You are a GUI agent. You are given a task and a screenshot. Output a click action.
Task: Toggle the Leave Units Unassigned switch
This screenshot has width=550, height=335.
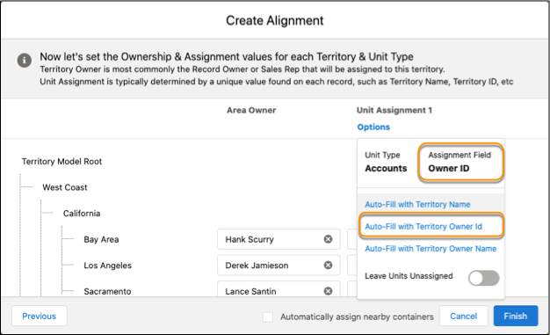click(484, 278)
